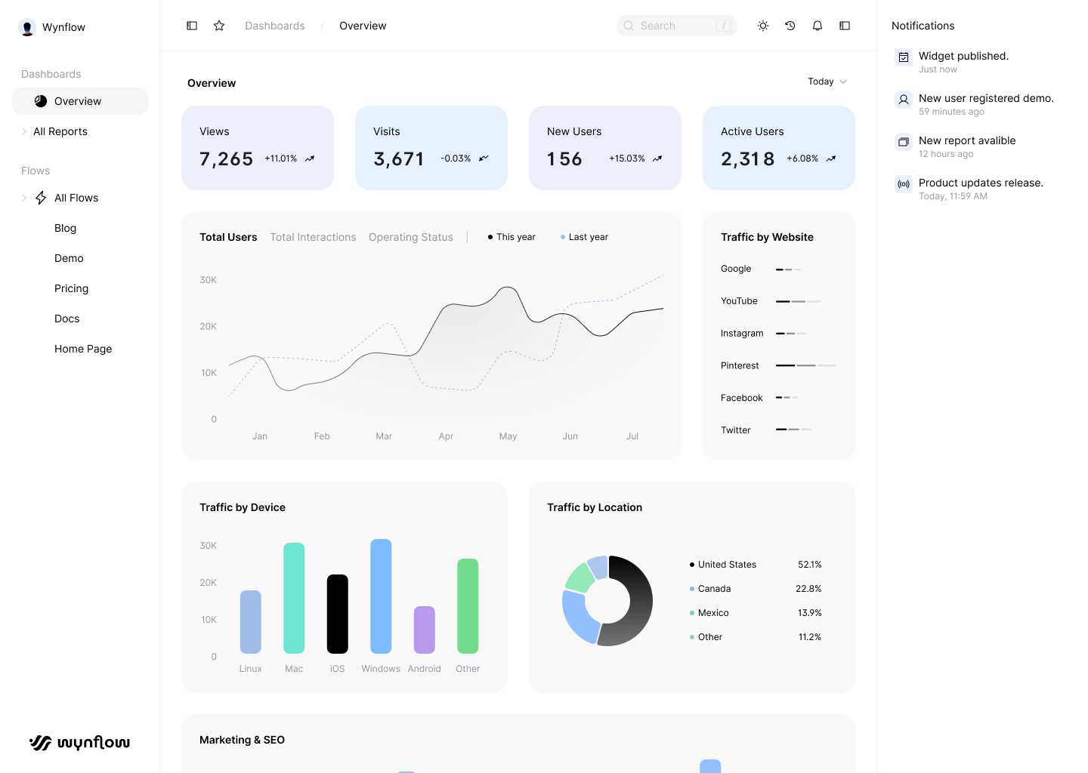Click the wynflow logo at bottom
The image size is (1088, 773).
79,743
